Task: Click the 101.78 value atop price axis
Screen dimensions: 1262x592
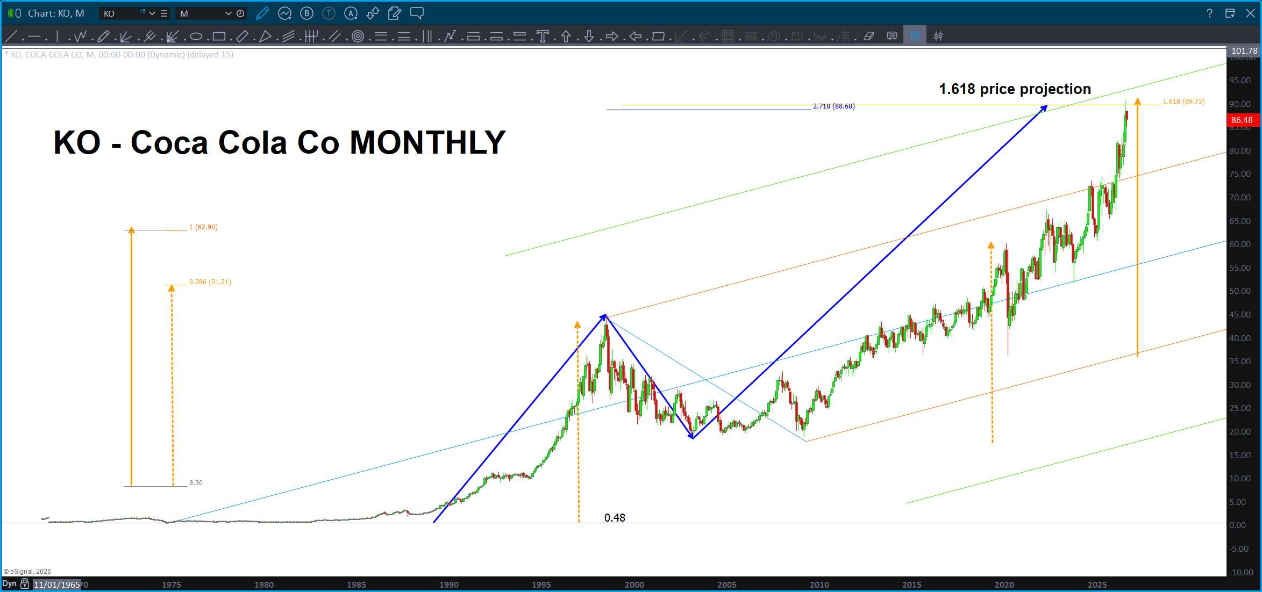Action: (x=1244, y=51)
